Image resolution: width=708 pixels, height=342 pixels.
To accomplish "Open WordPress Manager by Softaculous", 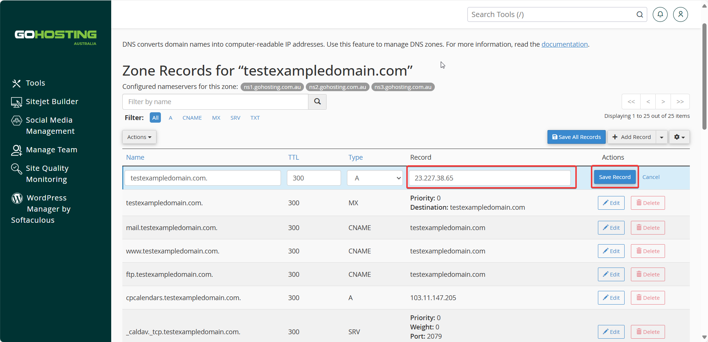I will pyautogui.click(x=41, y=209).
